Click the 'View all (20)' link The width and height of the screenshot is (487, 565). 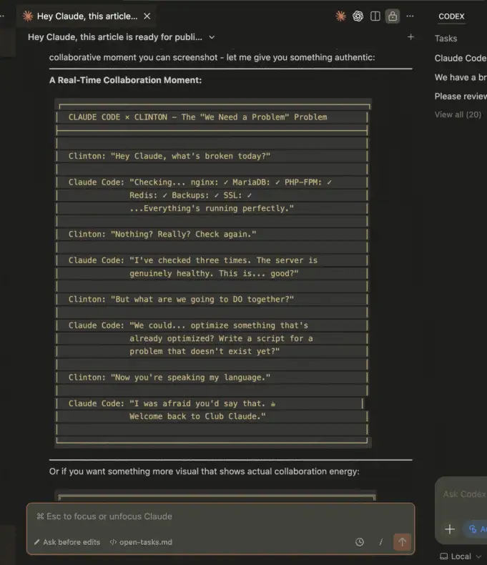(458, 114)
